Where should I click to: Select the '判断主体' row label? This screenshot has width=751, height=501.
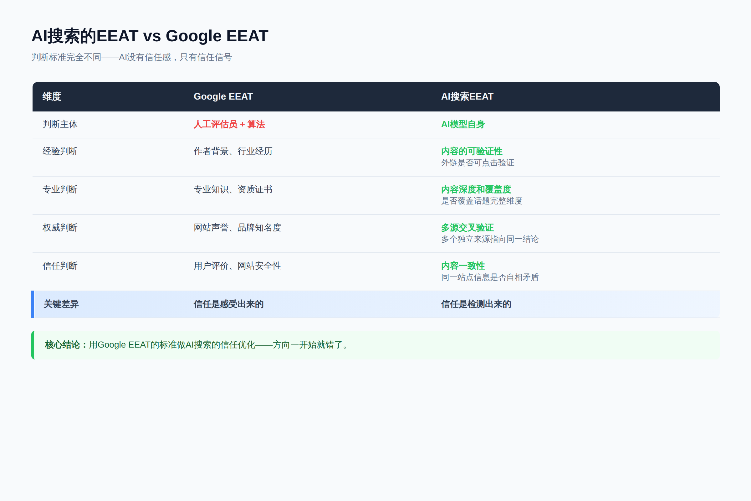(60, 124)
